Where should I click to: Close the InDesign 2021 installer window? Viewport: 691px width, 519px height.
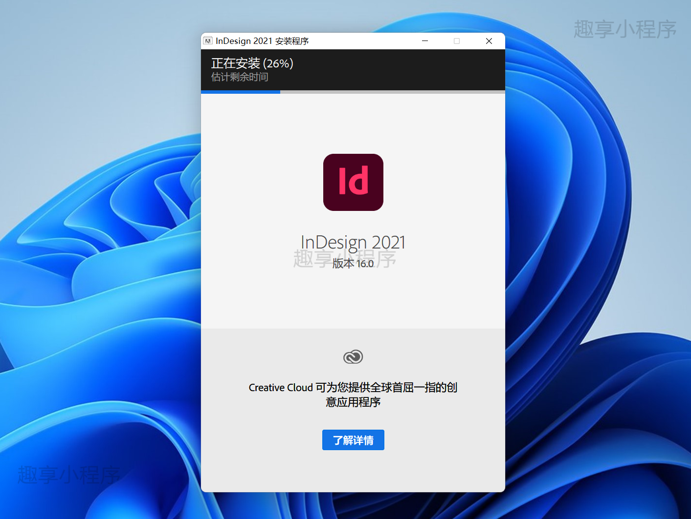click(489, 41)
